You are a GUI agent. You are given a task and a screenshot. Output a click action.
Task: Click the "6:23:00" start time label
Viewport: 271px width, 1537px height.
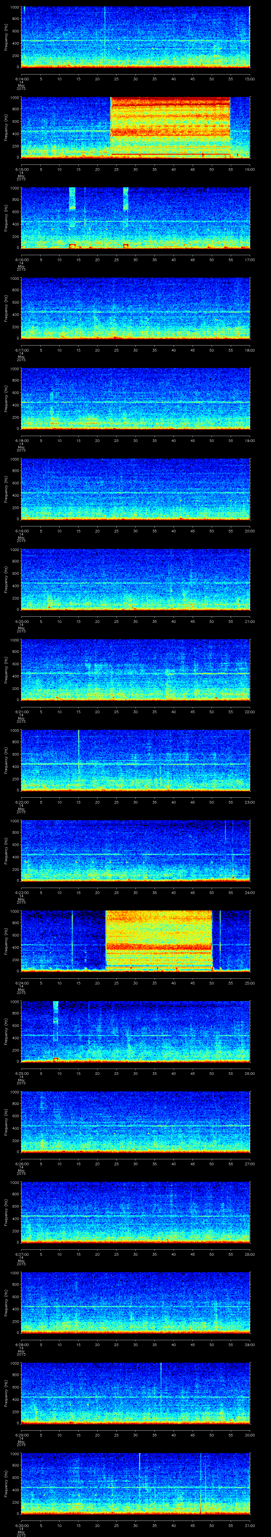click(x=21, y=892)
